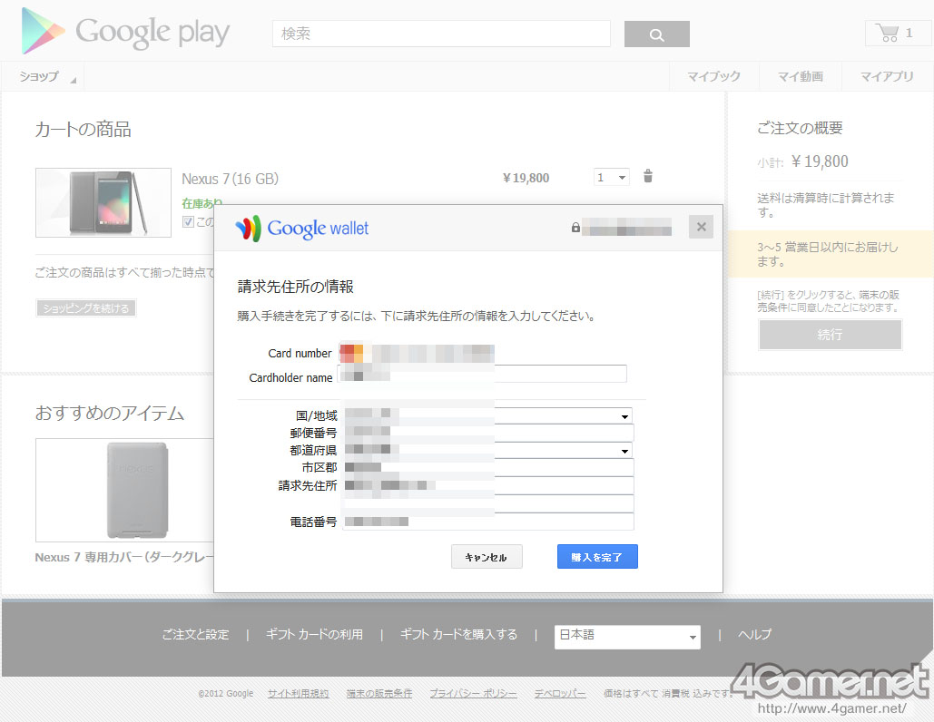
Task: Open the プライバシー ポリシー link
Action: (473, 694)
